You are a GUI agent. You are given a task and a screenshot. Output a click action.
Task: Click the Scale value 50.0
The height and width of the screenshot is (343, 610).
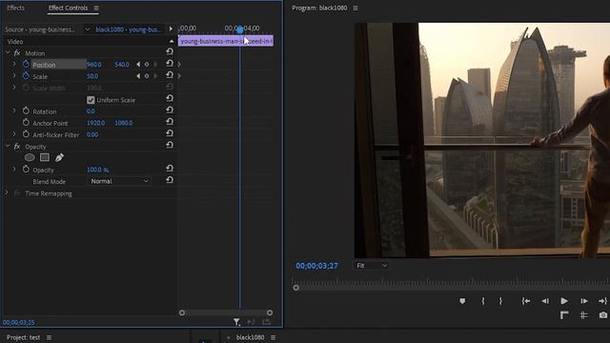[x=92, y=76]
